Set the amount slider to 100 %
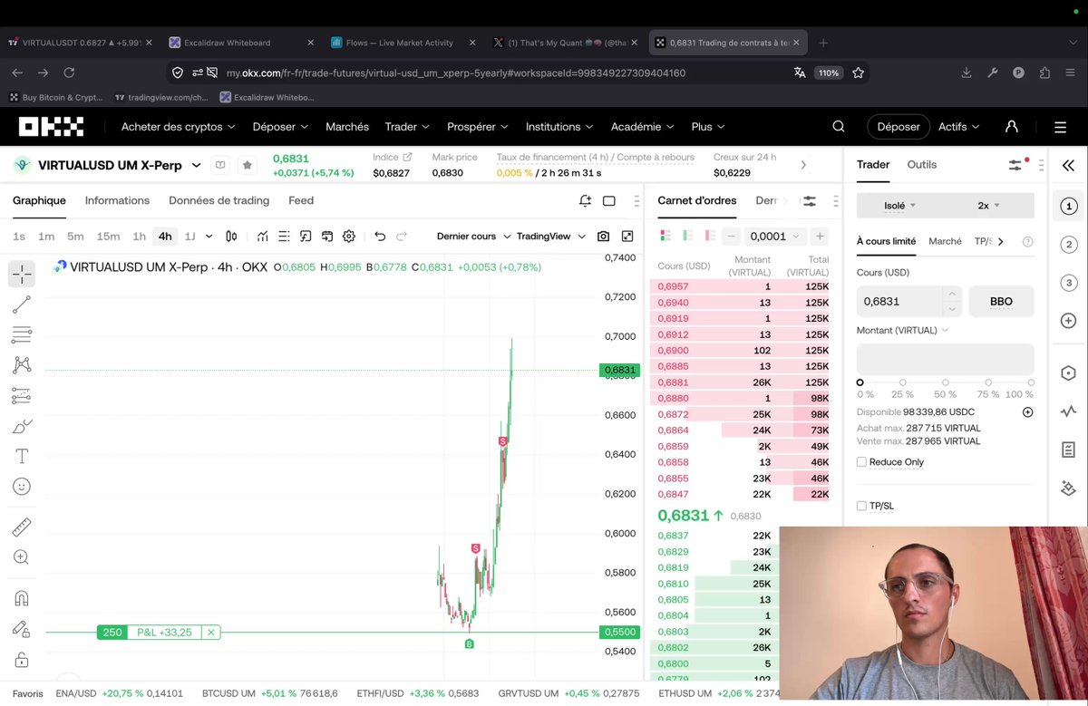1088x706 pixels. pyautogui.click(x=1031, y=382)
